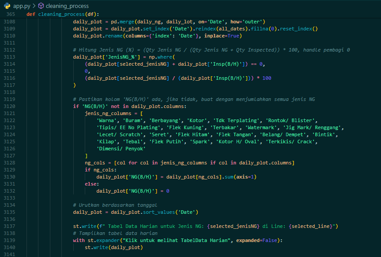Click the Python file icon in breadcrumb

7,6
